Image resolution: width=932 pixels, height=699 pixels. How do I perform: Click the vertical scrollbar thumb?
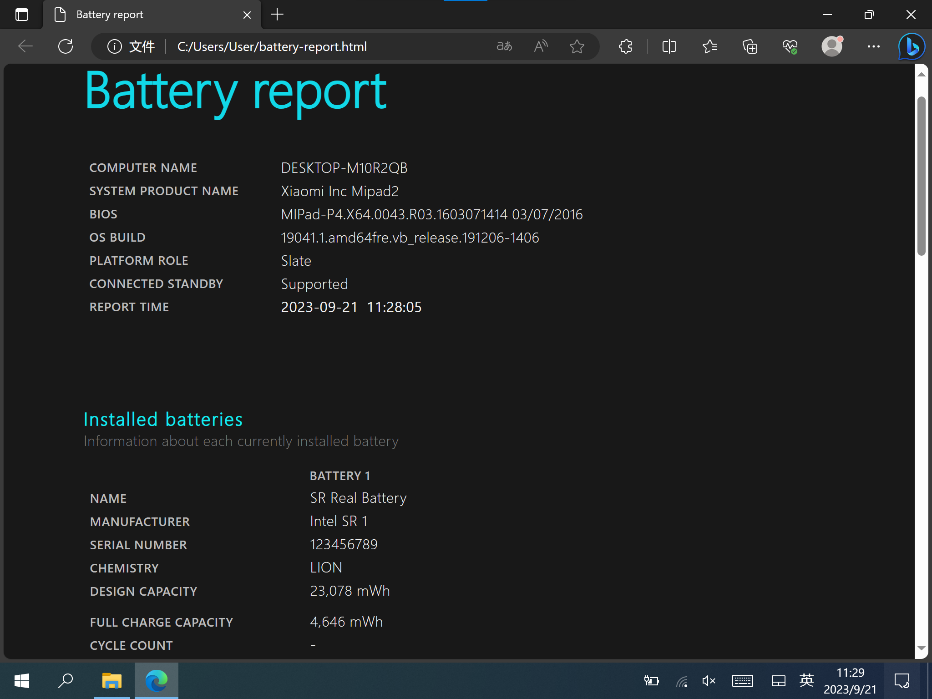pos(921,176)
